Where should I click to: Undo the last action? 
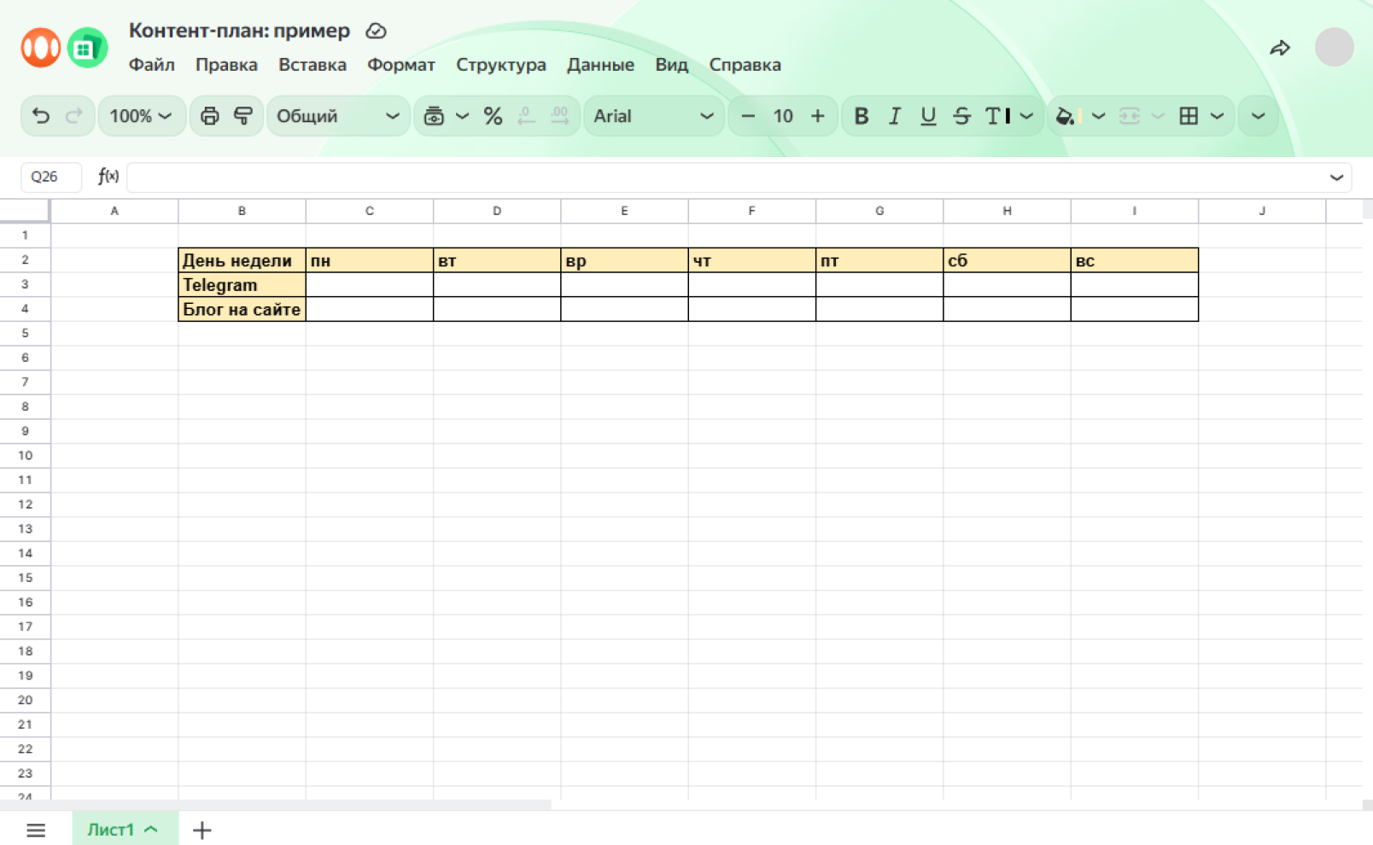(41, 116)
